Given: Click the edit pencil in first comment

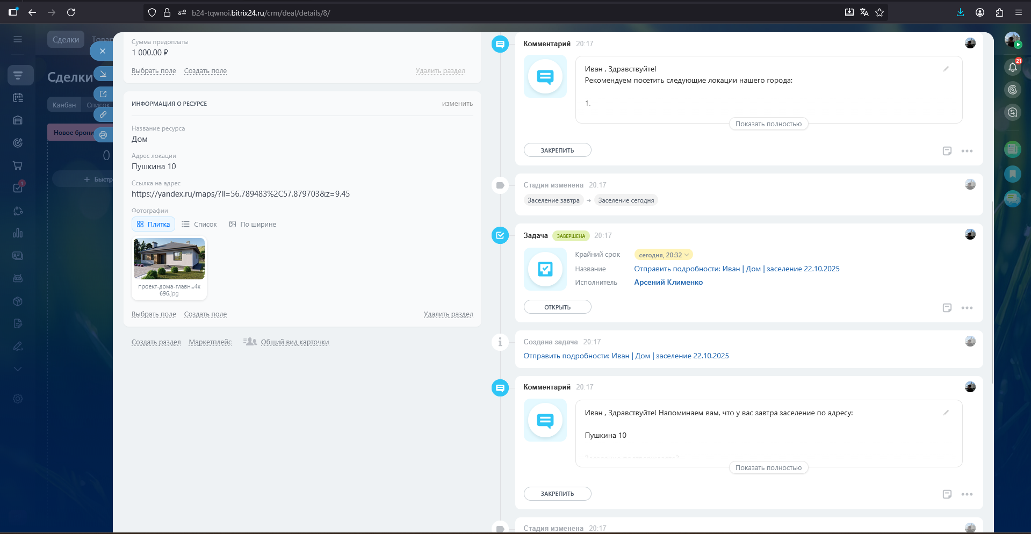Looking at the screenshot, I should 946,69.
